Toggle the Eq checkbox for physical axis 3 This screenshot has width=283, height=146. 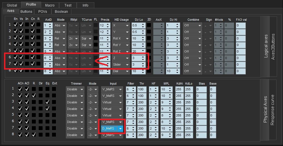[48, 102]
